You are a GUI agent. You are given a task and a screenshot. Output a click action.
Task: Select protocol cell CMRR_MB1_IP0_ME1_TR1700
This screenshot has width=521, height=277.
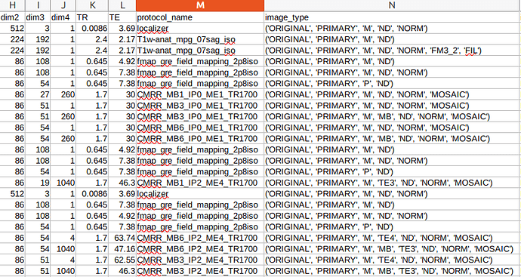[x=200, y=94]
